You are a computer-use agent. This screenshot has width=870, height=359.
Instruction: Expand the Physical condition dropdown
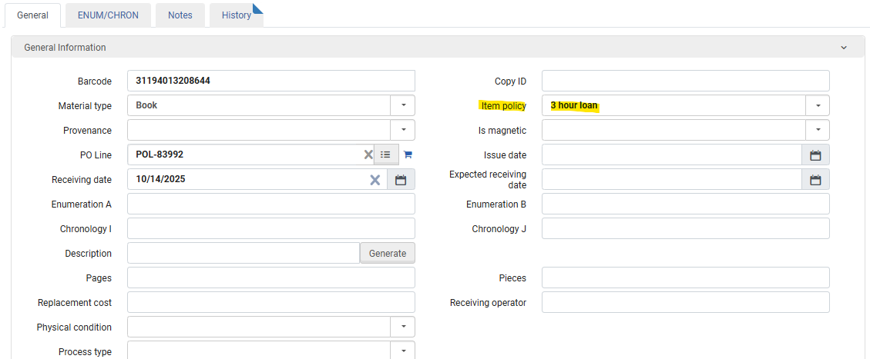point(402,327)
